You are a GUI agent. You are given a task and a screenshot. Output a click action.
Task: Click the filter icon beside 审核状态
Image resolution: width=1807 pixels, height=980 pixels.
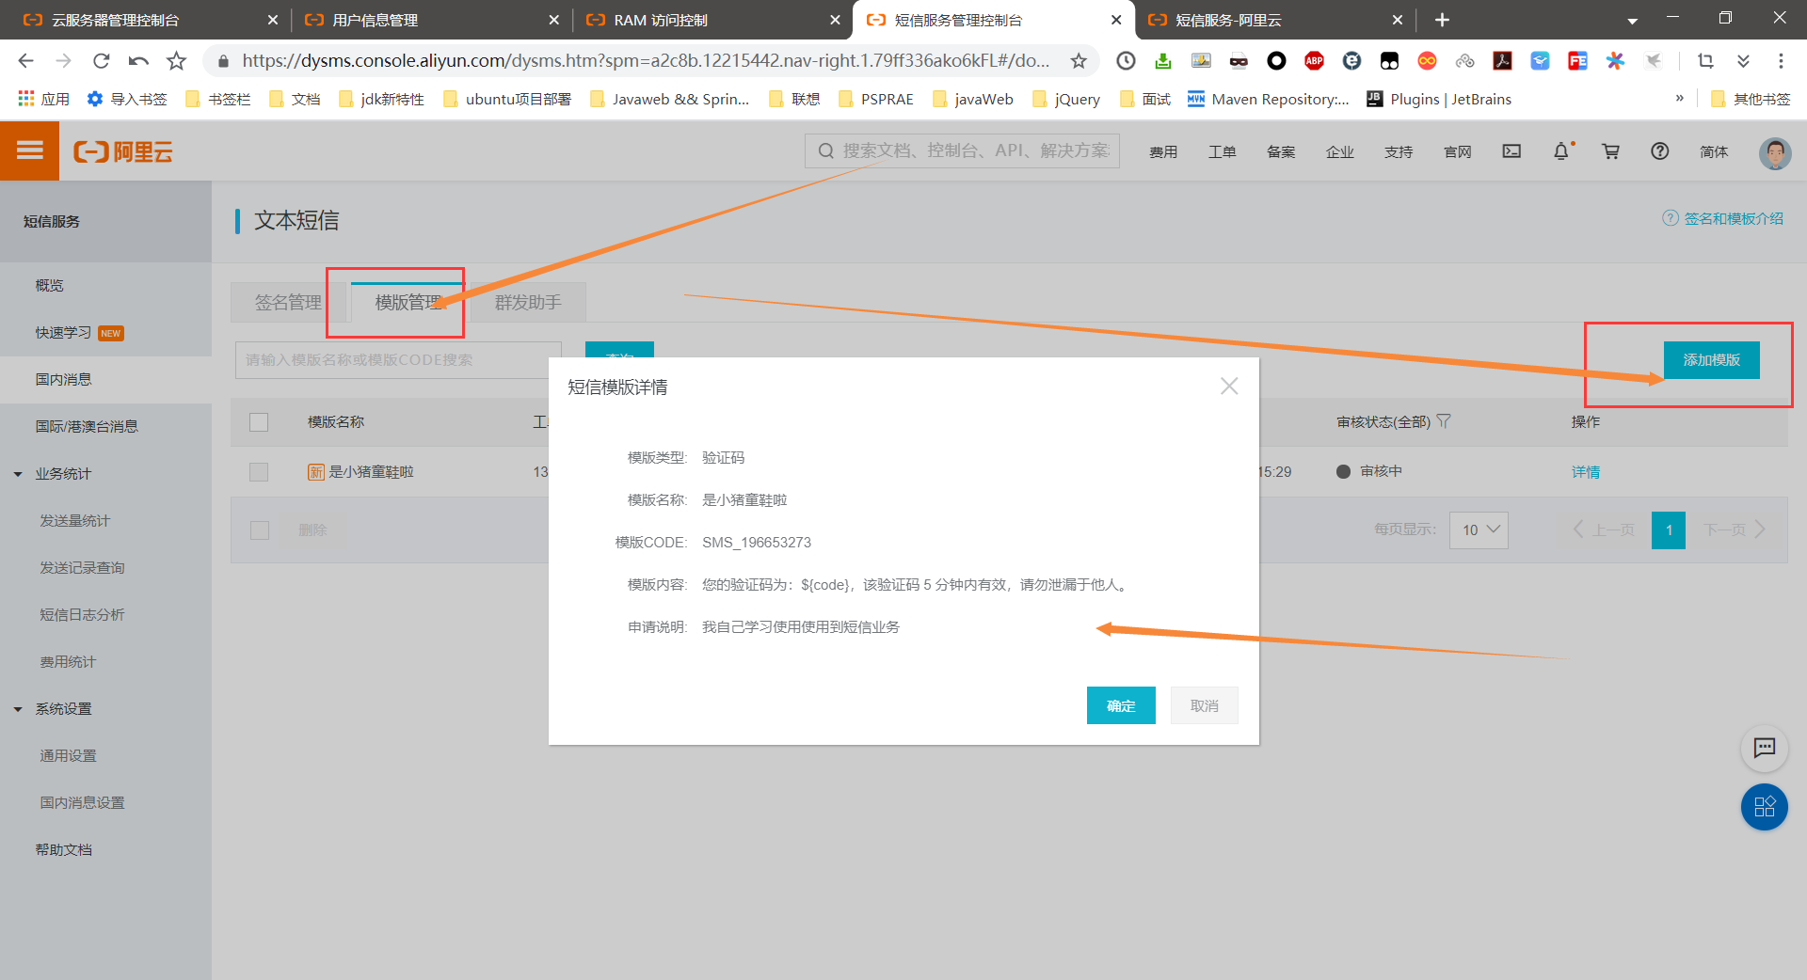tap(1444, 421)
